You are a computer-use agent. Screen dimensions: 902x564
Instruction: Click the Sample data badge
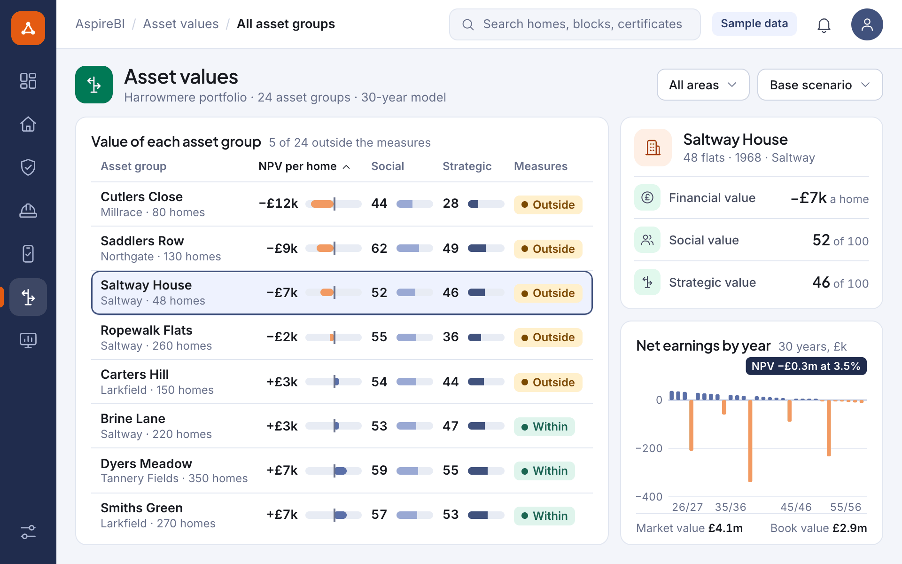click(754, 23)
